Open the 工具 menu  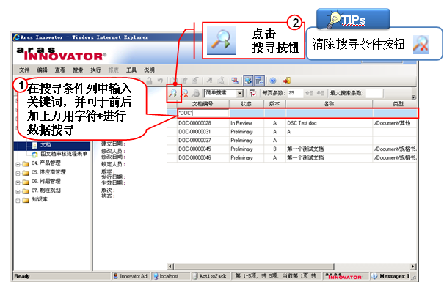click(131, 70)
